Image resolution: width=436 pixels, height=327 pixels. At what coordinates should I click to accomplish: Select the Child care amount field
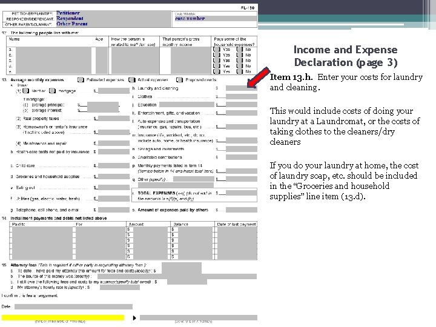pyautogui.click(x=114, y=165)
